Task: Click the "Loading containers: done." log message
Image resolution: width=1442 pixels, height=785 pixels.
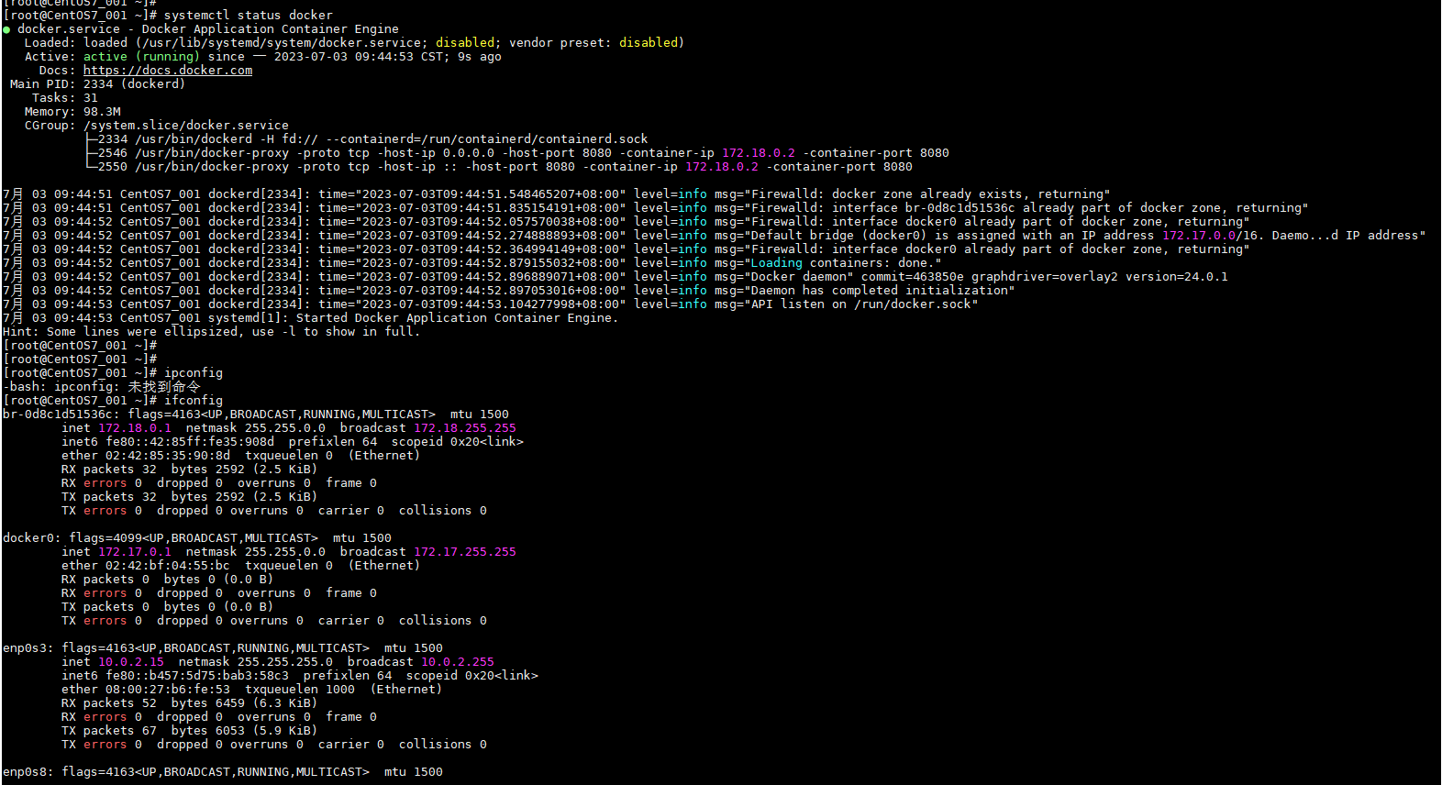Action: point(846,263)
